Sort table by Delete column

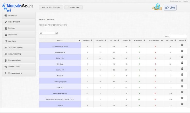pos(182,40)
